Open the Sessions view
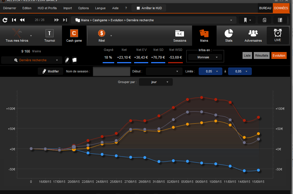The image size is (293, 194). click(180, 36)
